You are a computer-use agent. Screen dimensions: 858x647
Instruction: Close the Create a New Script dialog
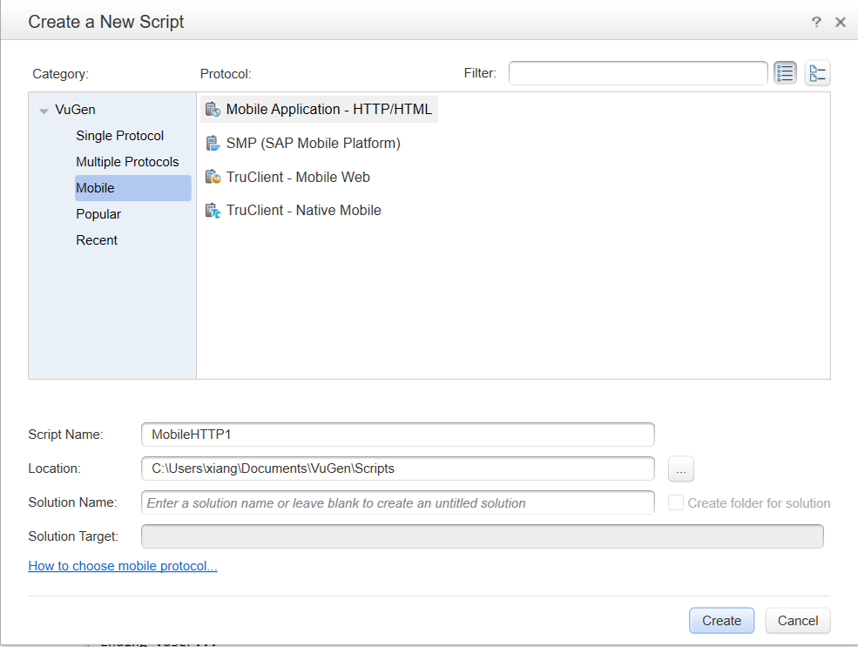point(841,22)
